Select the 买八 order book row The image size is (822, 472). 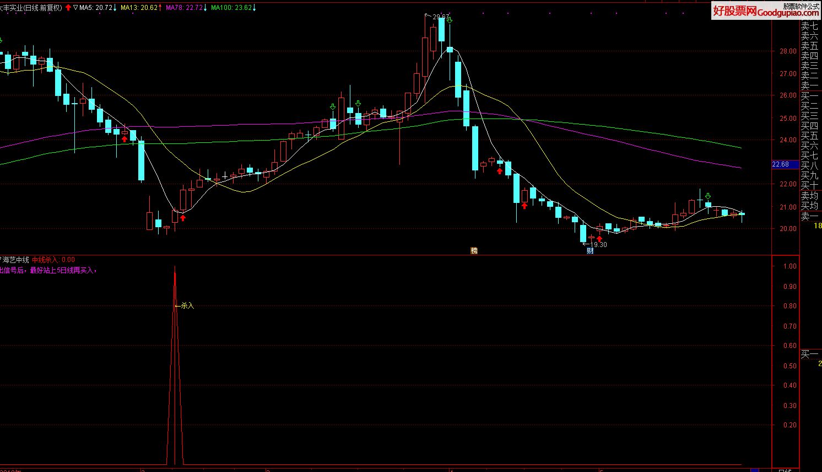(x=809, y=165)
